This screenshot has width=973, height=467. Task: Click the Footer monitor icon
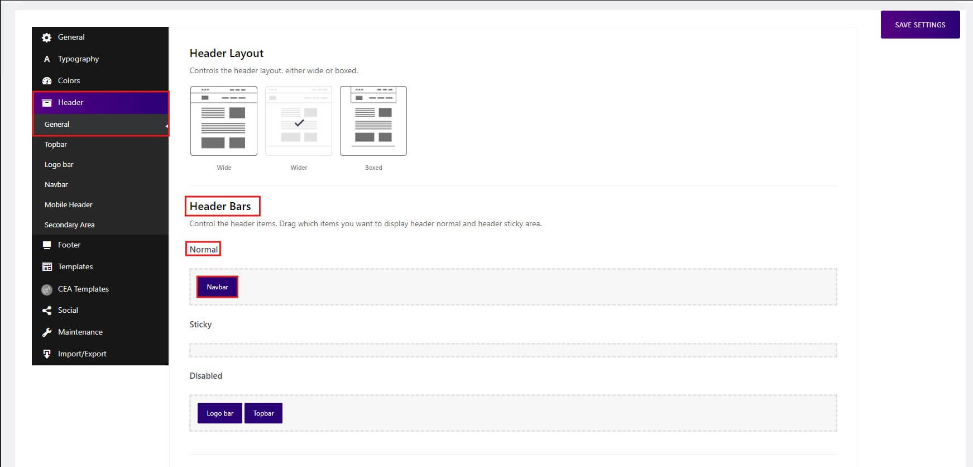pyautogui.click(x=47, y=245)
